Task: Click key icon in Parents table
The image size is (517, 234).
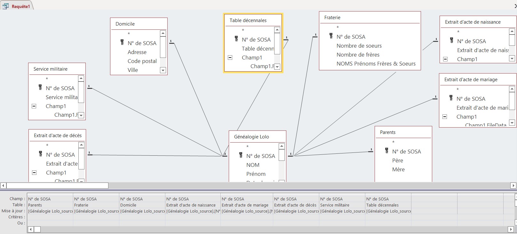Action: coord(386,151)
